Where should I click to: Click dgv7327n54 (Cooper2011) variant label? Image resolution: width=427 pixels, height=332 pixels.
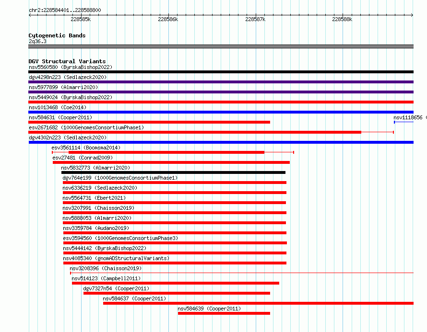[x=116, y=288]
